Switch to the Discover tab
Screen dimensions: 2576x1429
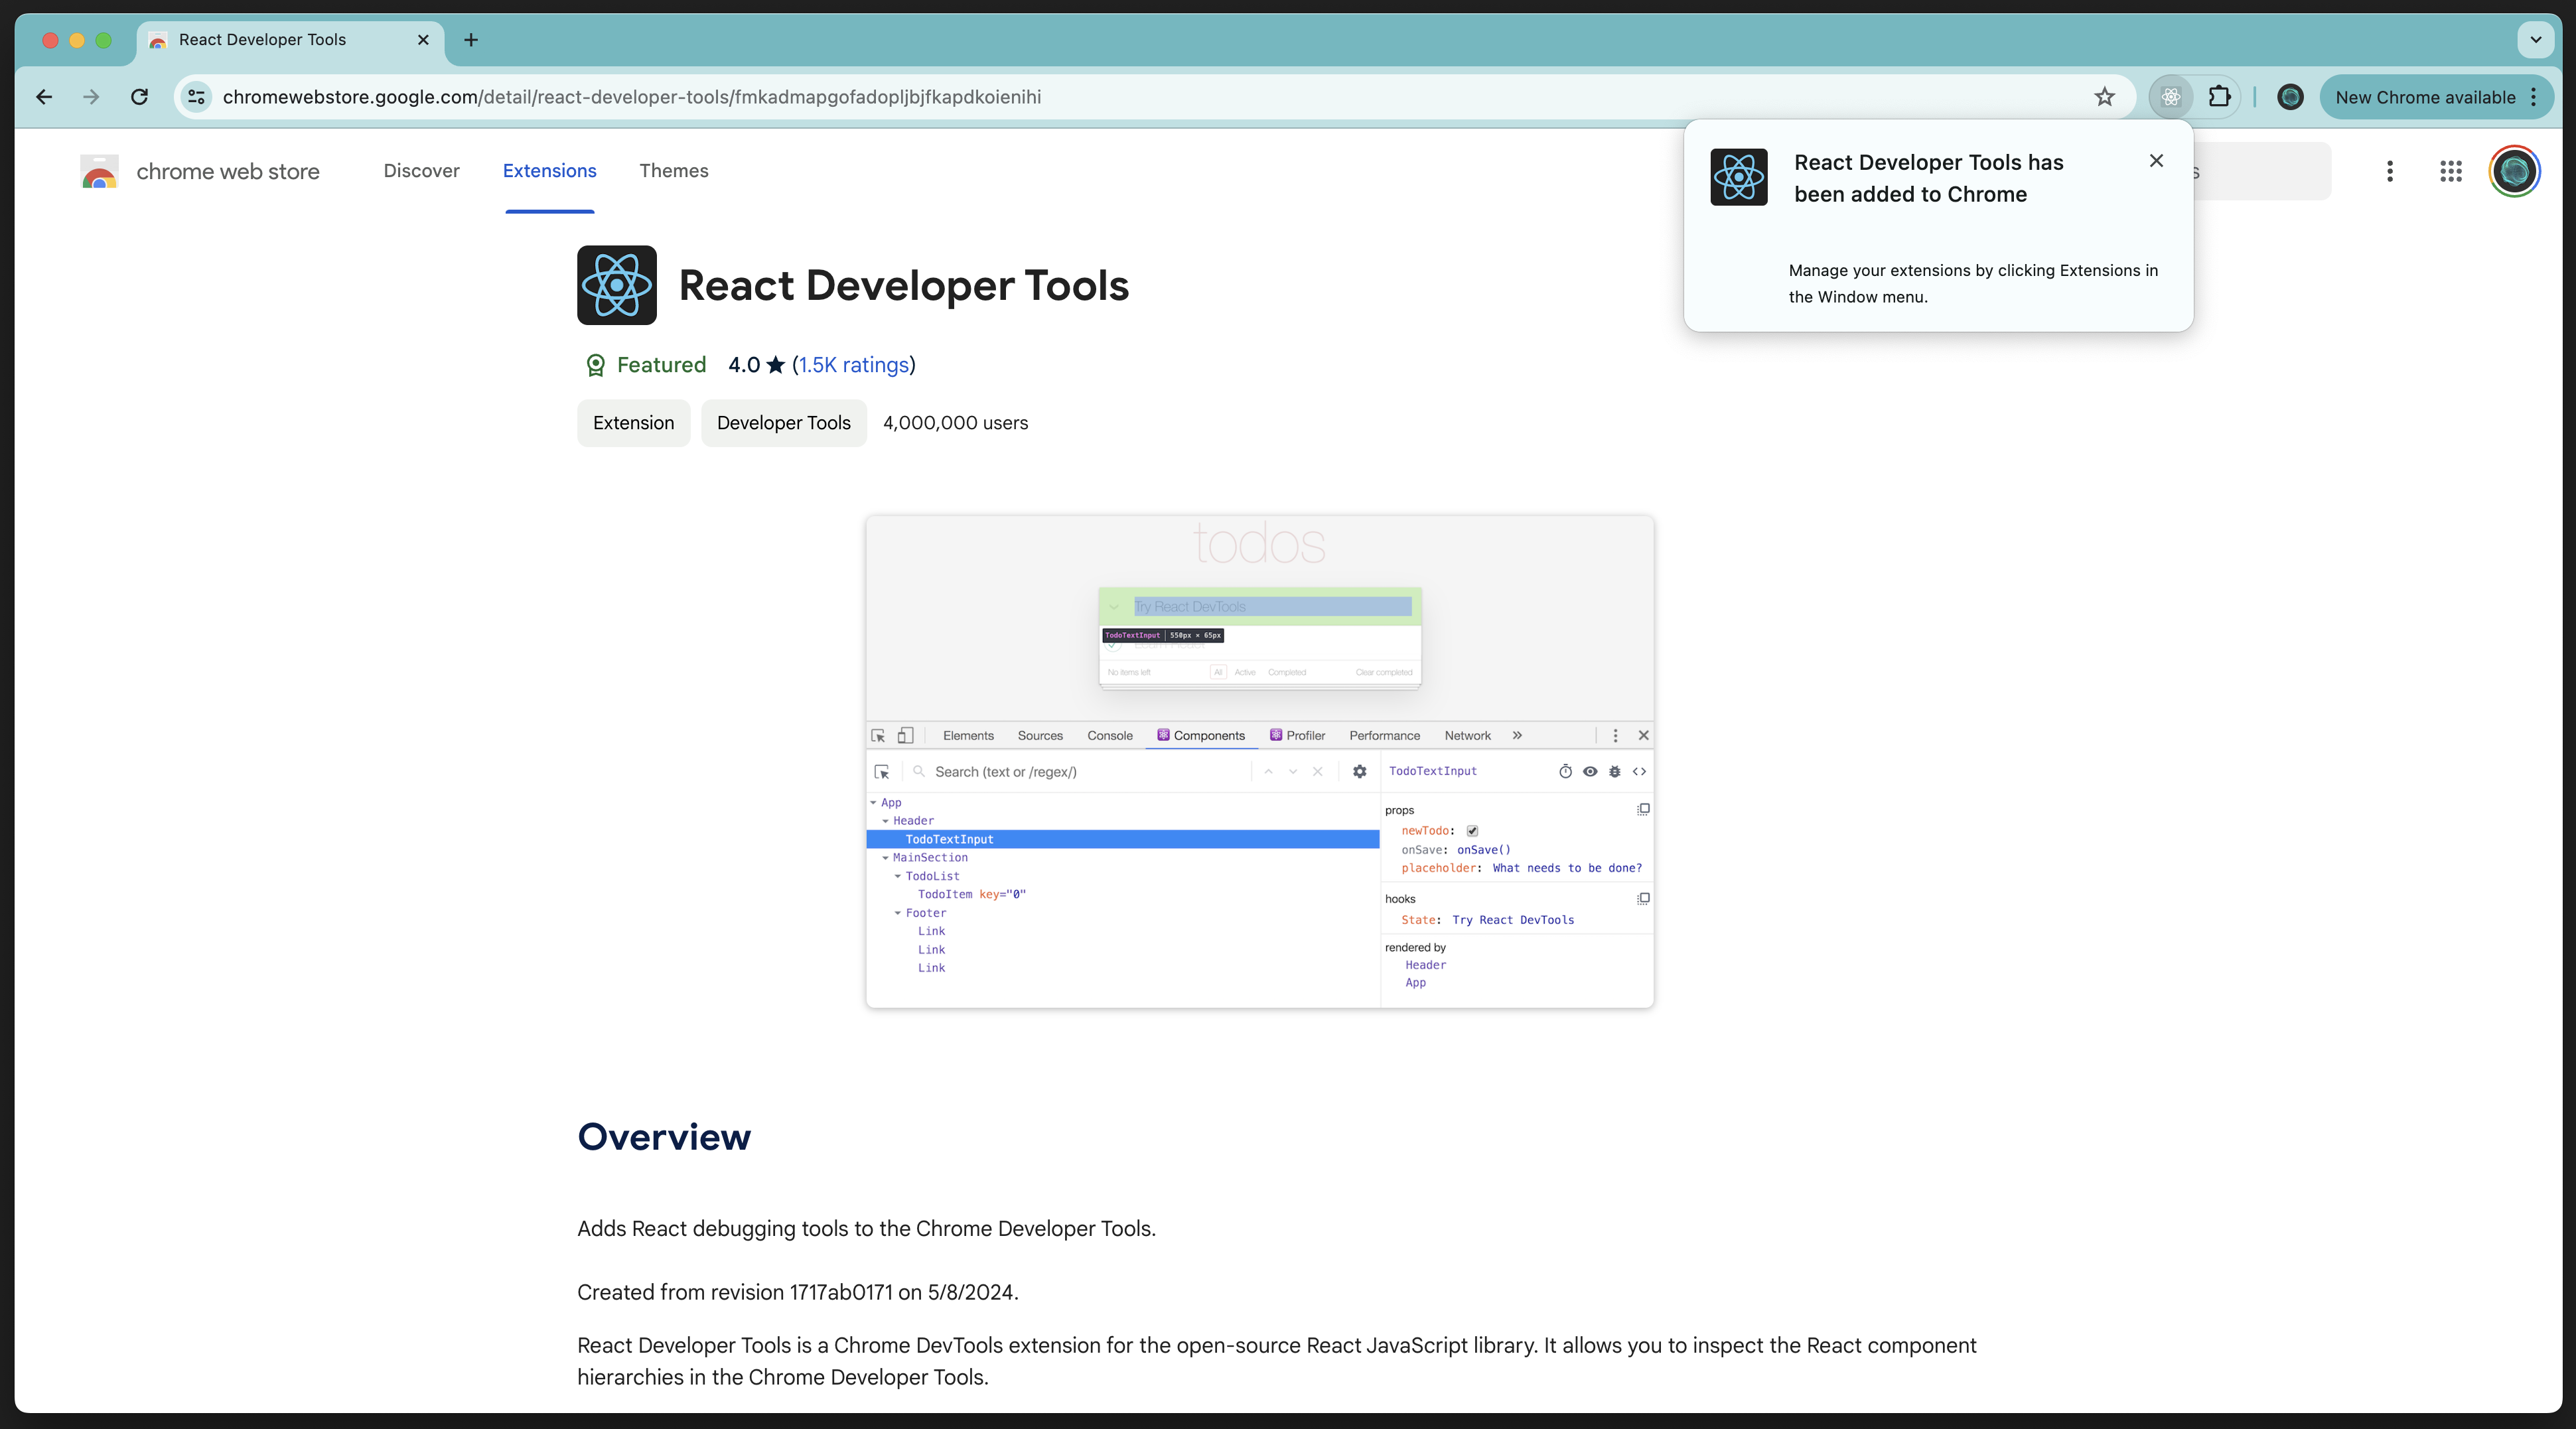tap(421, 171)
